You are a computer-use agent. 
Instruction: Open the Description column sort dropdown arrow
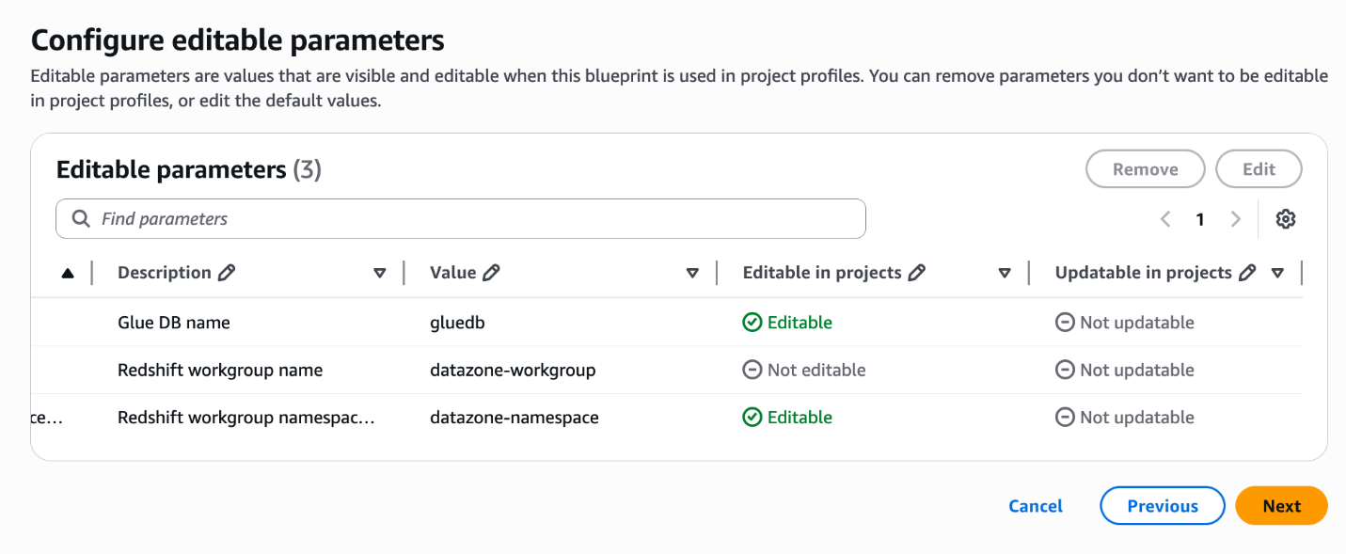point(380,274)
